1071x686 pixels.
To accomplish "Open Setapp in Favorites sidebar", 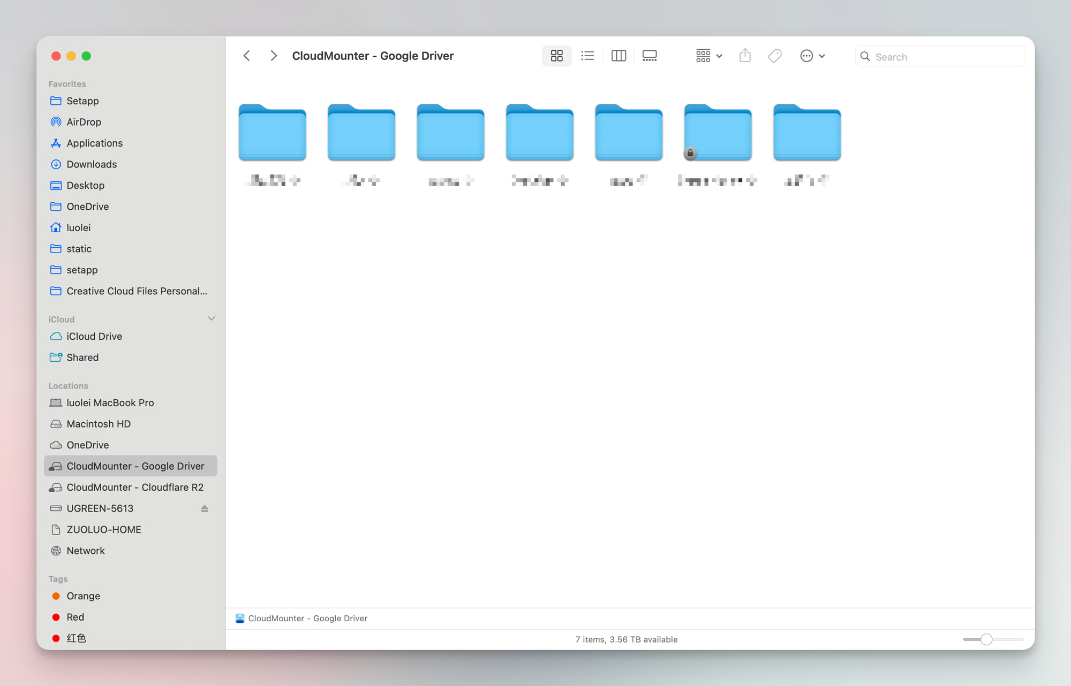I will [131, 101].
